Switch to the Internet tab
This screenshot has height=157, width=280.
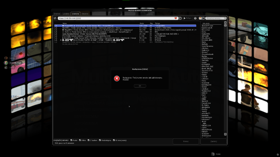coord(57,14)
